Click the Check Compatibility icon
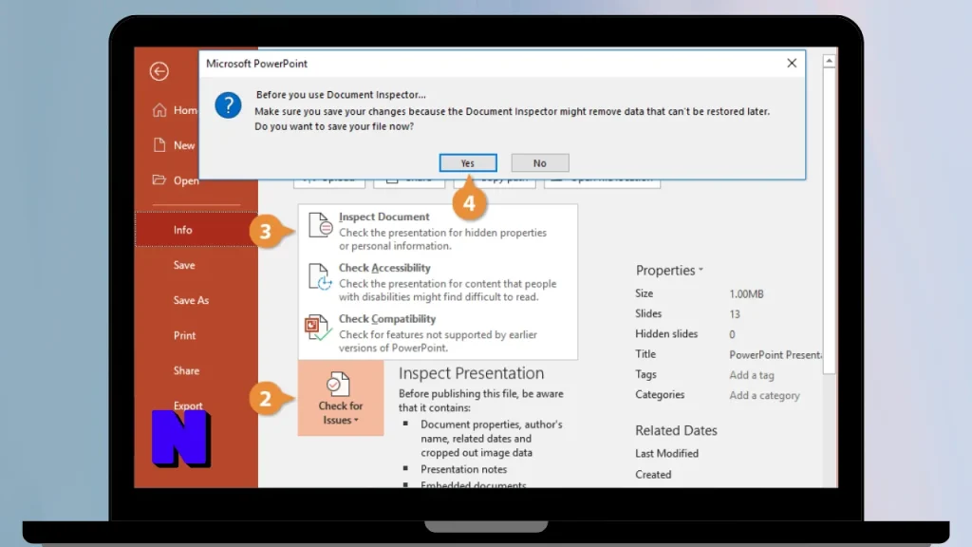This screenshot has height=547, width=972. point(318,328)
